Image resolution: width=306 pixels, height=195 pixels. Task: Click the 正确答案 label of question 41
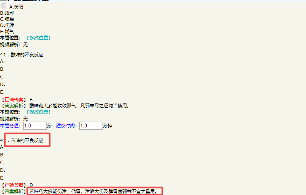point(14,99)
